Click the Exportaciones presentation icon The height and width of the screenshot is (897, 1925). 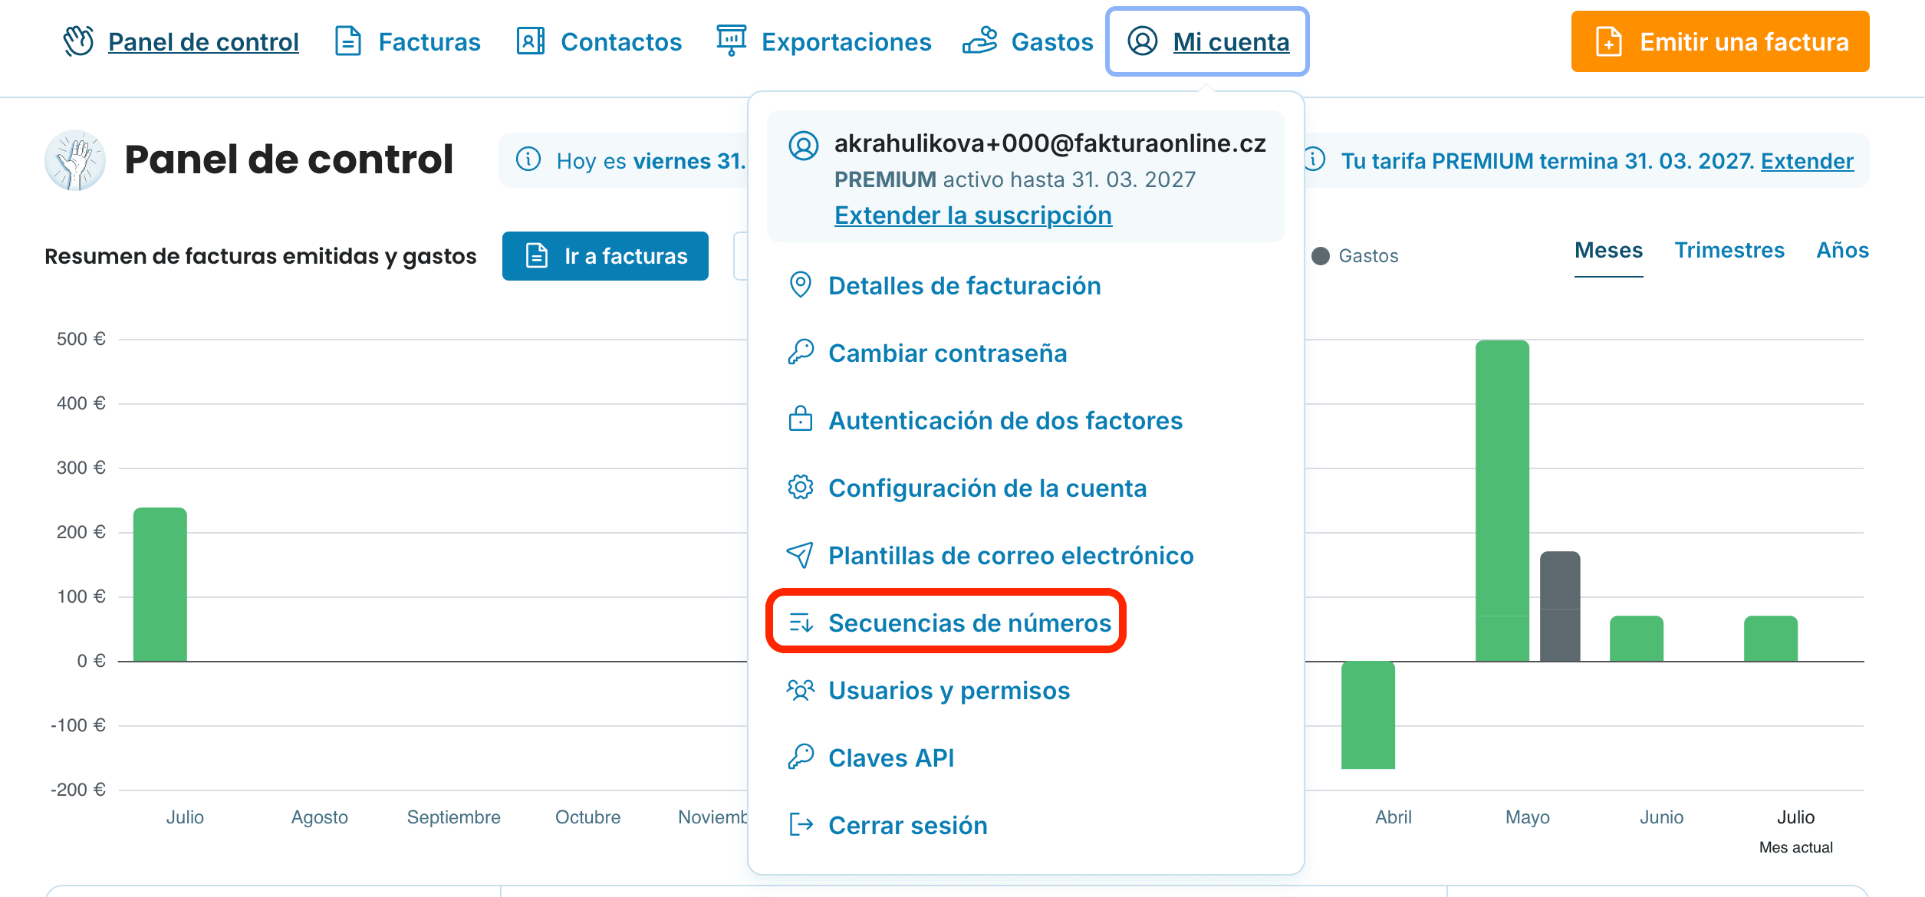(731, 41)
